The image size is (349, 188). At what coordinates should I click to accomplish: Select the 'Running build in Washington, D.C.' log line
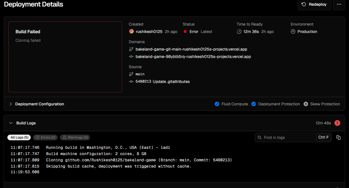108,148
